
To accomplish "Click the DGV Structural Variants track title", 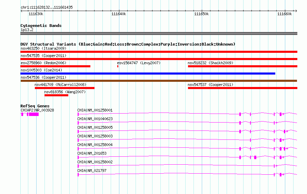I will pos(128,44).
